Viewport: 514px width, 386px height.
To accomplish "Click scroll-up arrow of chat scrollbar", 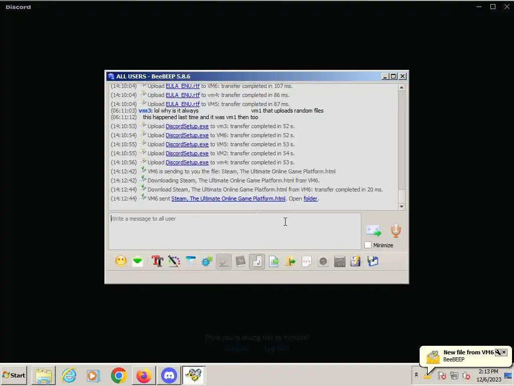I will (x=401, y=87).
